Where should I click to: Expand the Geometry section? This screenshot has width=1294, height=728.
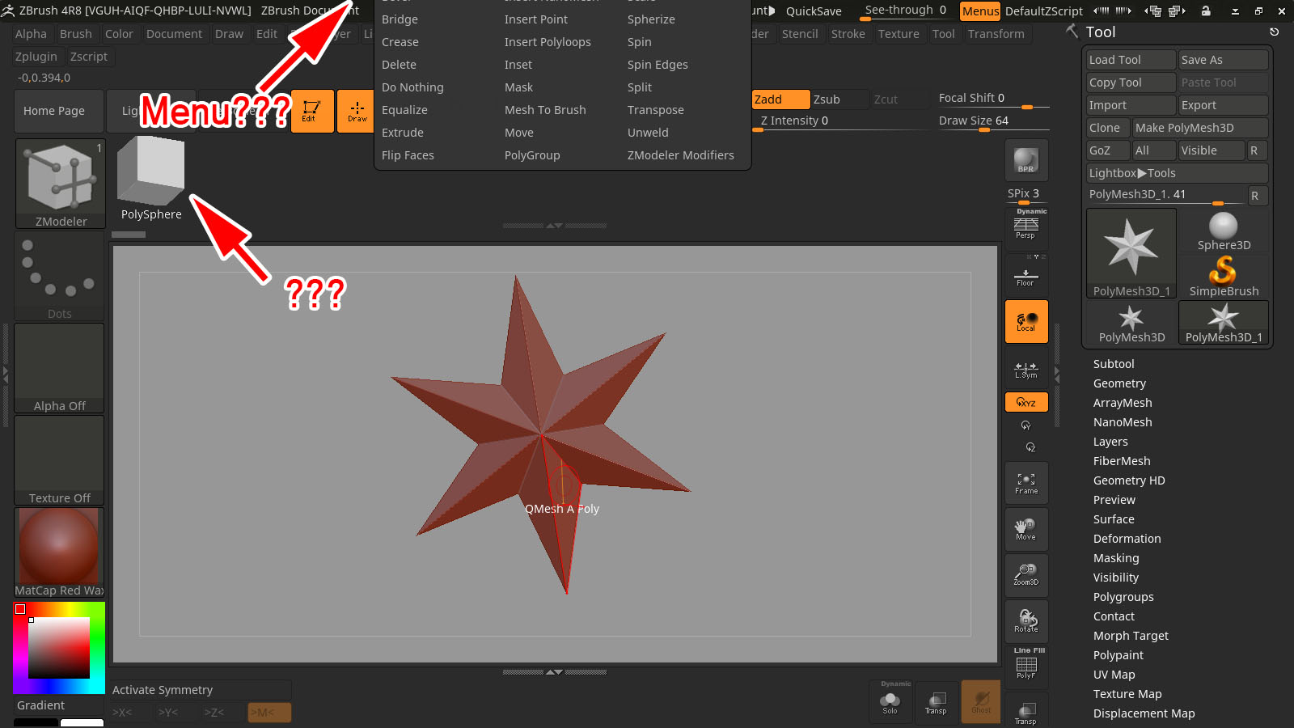[1119, 383]
